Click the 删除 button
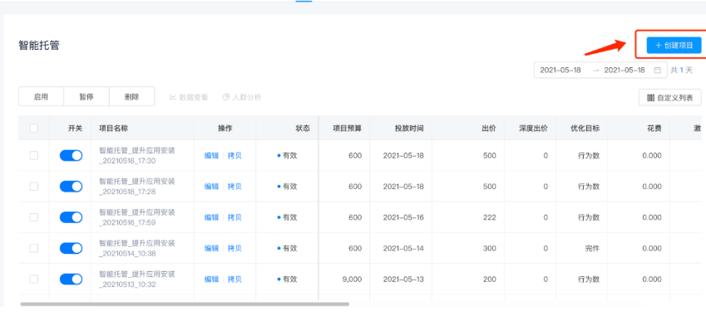Screen dimensions: 706x321 pyautogui.click(x=132, y=96)
